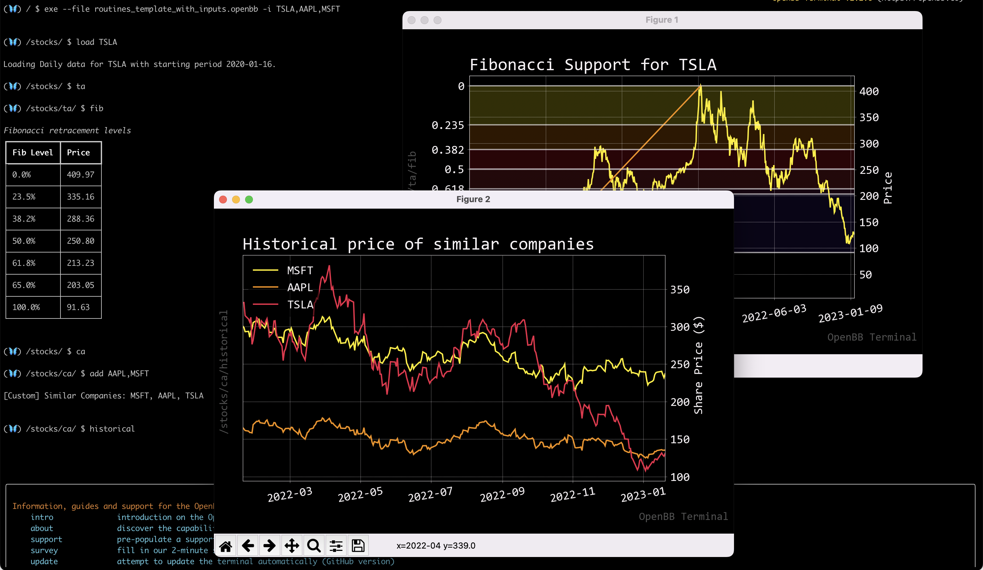983x570 pixels.
Task: Click the 0.382 Fibonacci level label in Figure 1
Action: 448,150
